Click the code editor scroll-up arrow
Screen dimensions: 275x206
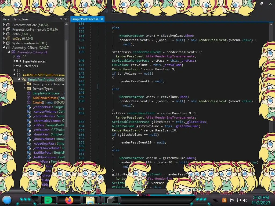pos(271,24)
